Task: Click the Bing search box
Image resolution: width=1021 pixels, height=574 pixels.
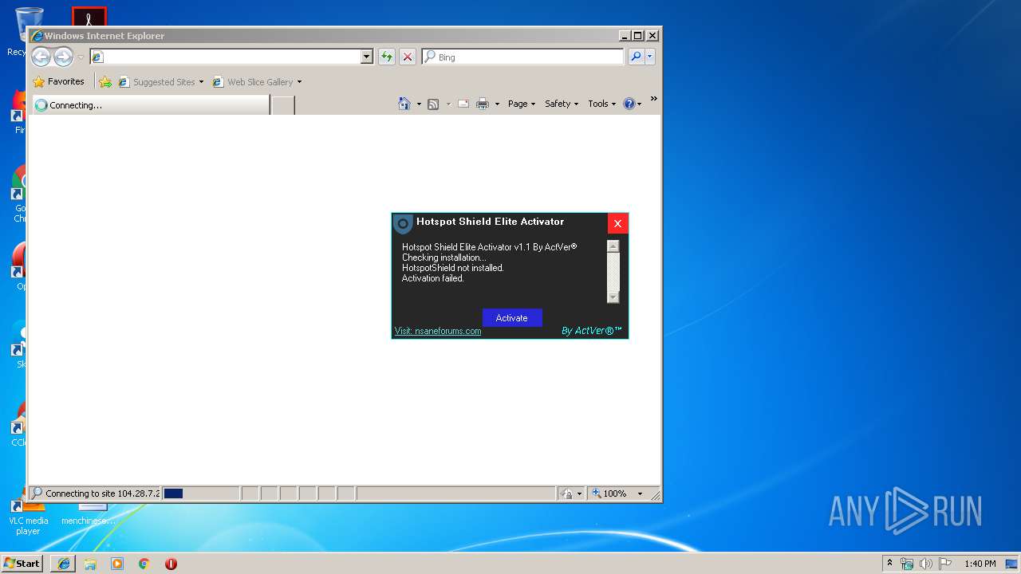Action: 523,57
